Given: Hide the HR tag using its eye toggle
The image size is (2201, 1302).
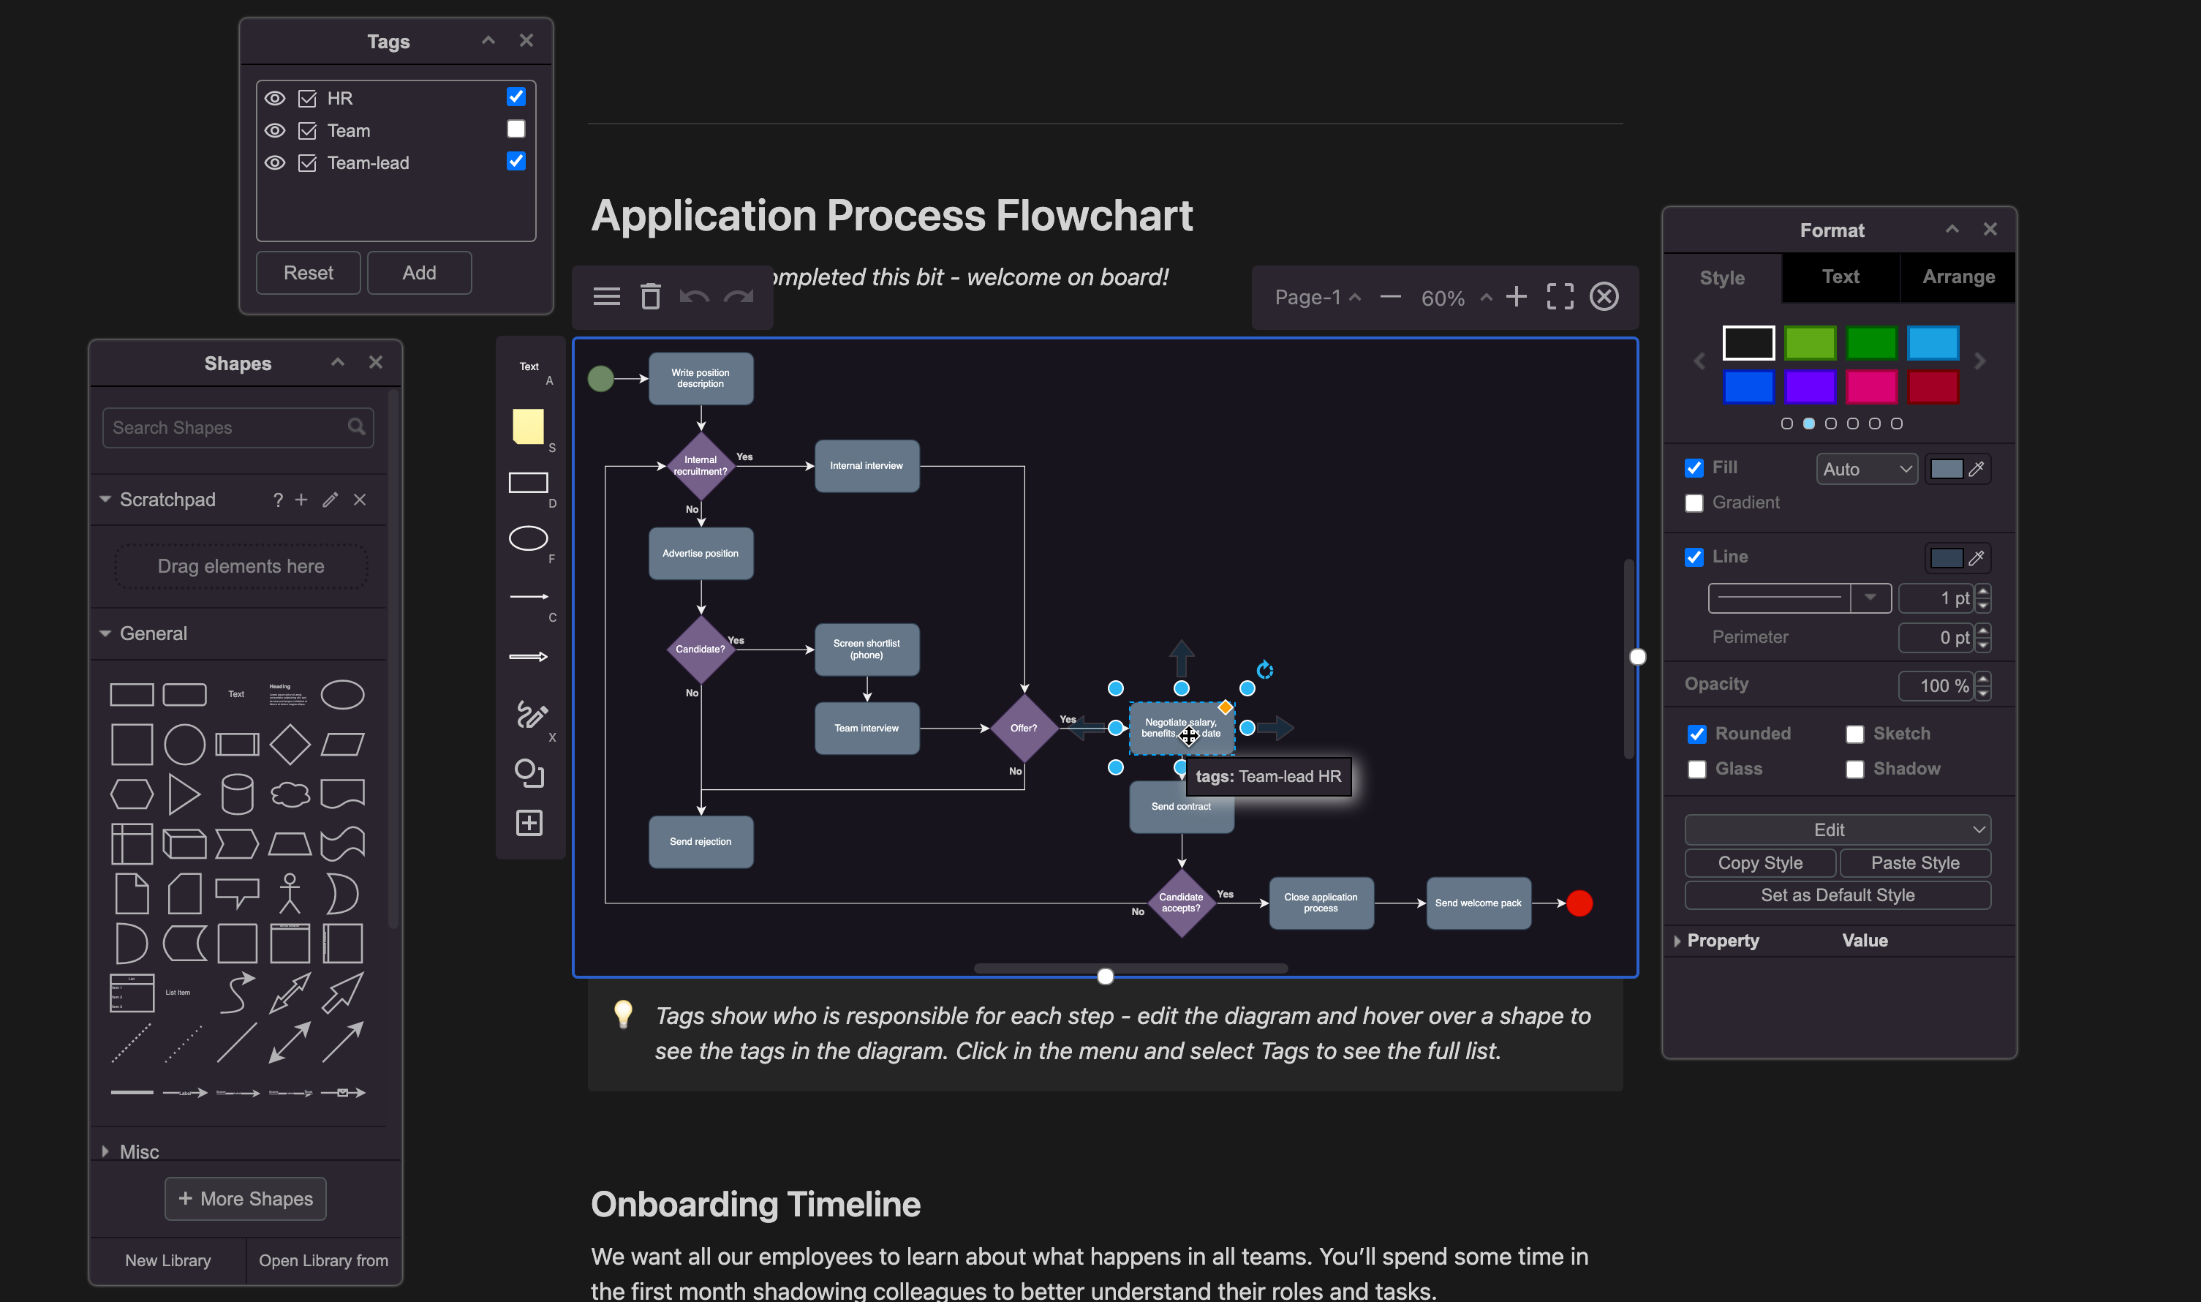Looking at the screenshot, I should 274,98.
